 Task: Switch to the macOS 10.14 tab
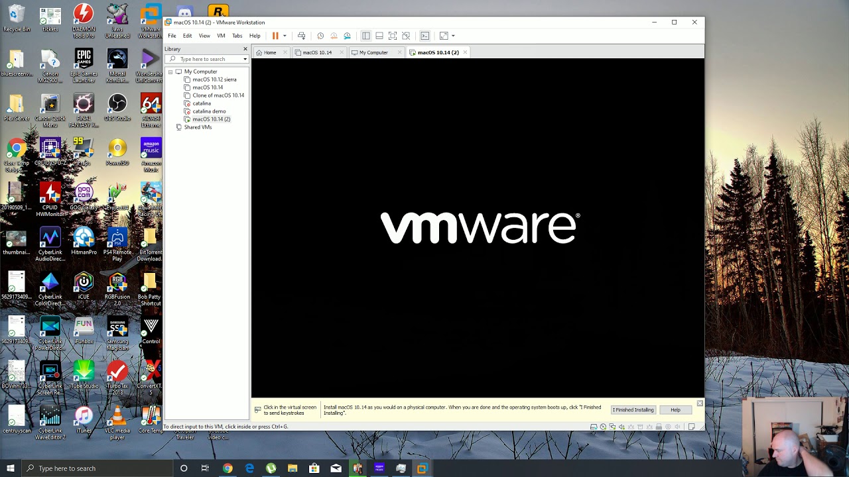coord(317,52)
